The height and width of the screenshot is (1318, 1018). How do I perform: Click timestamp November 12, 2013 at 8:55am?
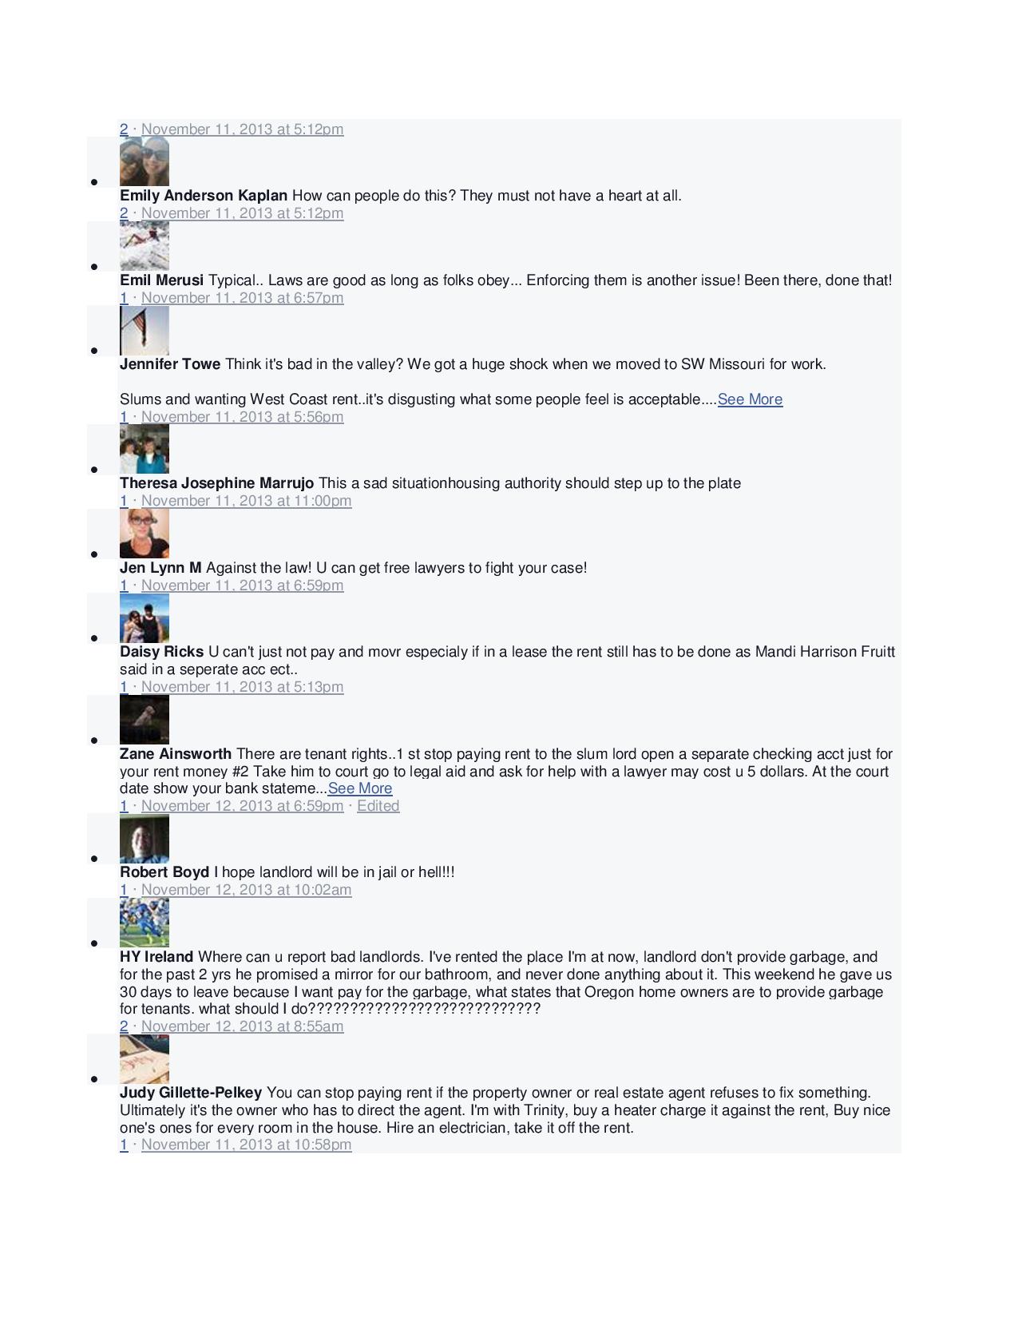pyautogui.click(x=243, y=1026)
